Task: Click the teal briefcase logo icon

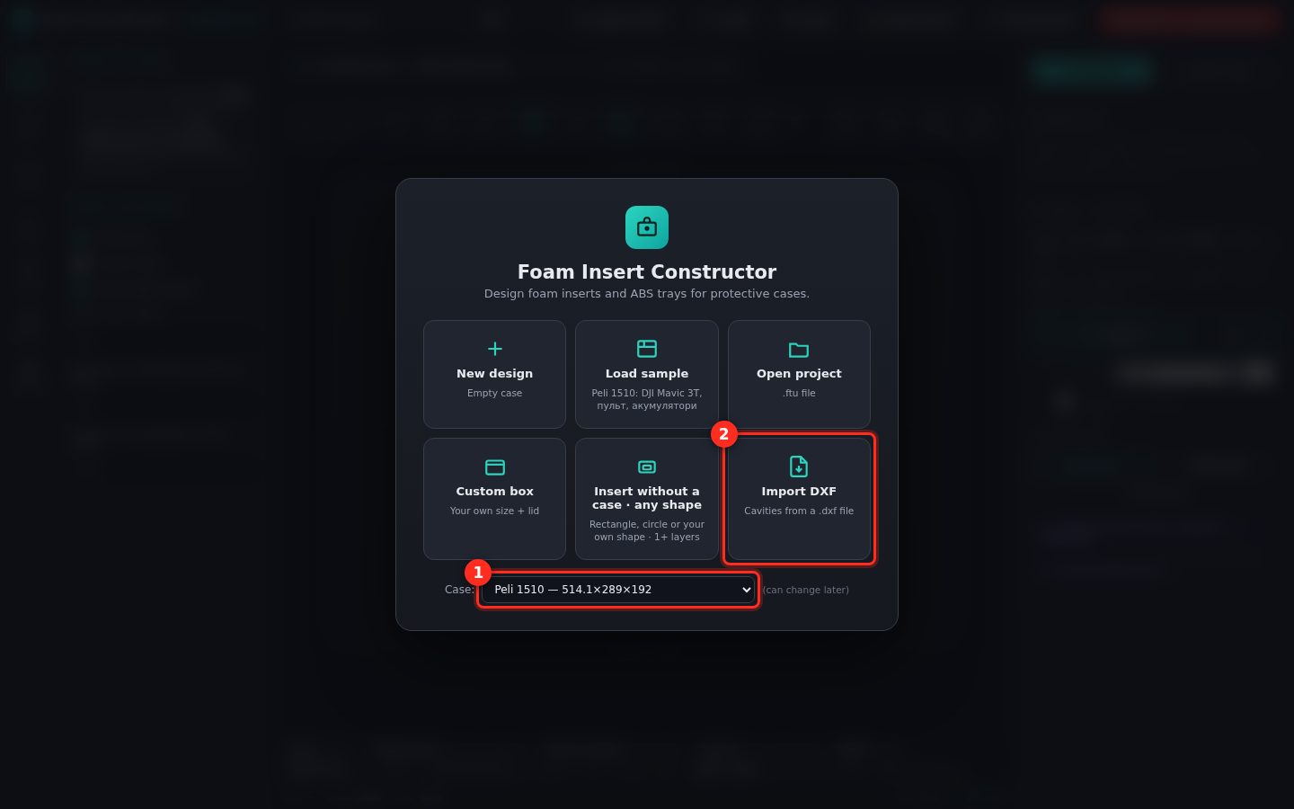Action: 647,227
